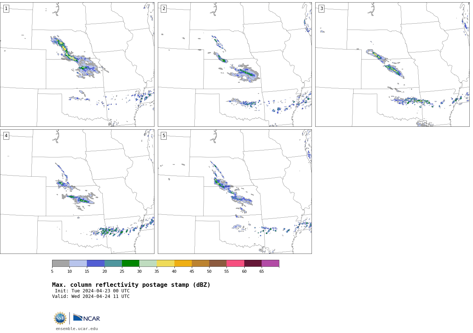
Task: Click the teal 20-25 dBZ colorbar swatch
Action: click(113, 263)
